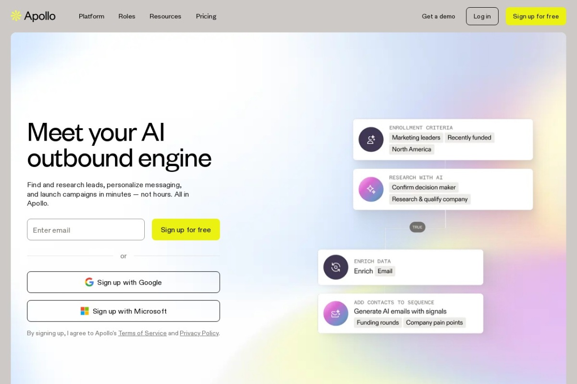Click Sign up for free beside email field
Viewport: 577px width, 384px height.
(x=186, y=230)
